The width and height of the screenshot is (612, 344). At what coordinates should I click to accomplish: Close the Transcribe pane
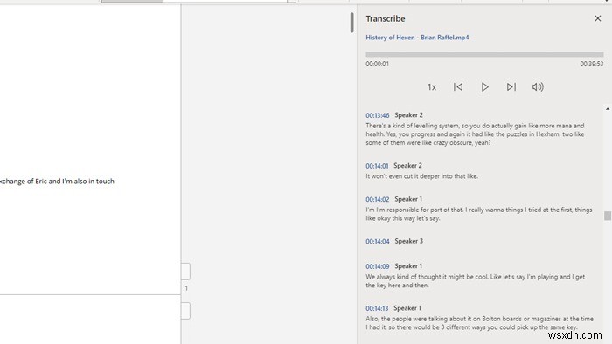(597, 18)
